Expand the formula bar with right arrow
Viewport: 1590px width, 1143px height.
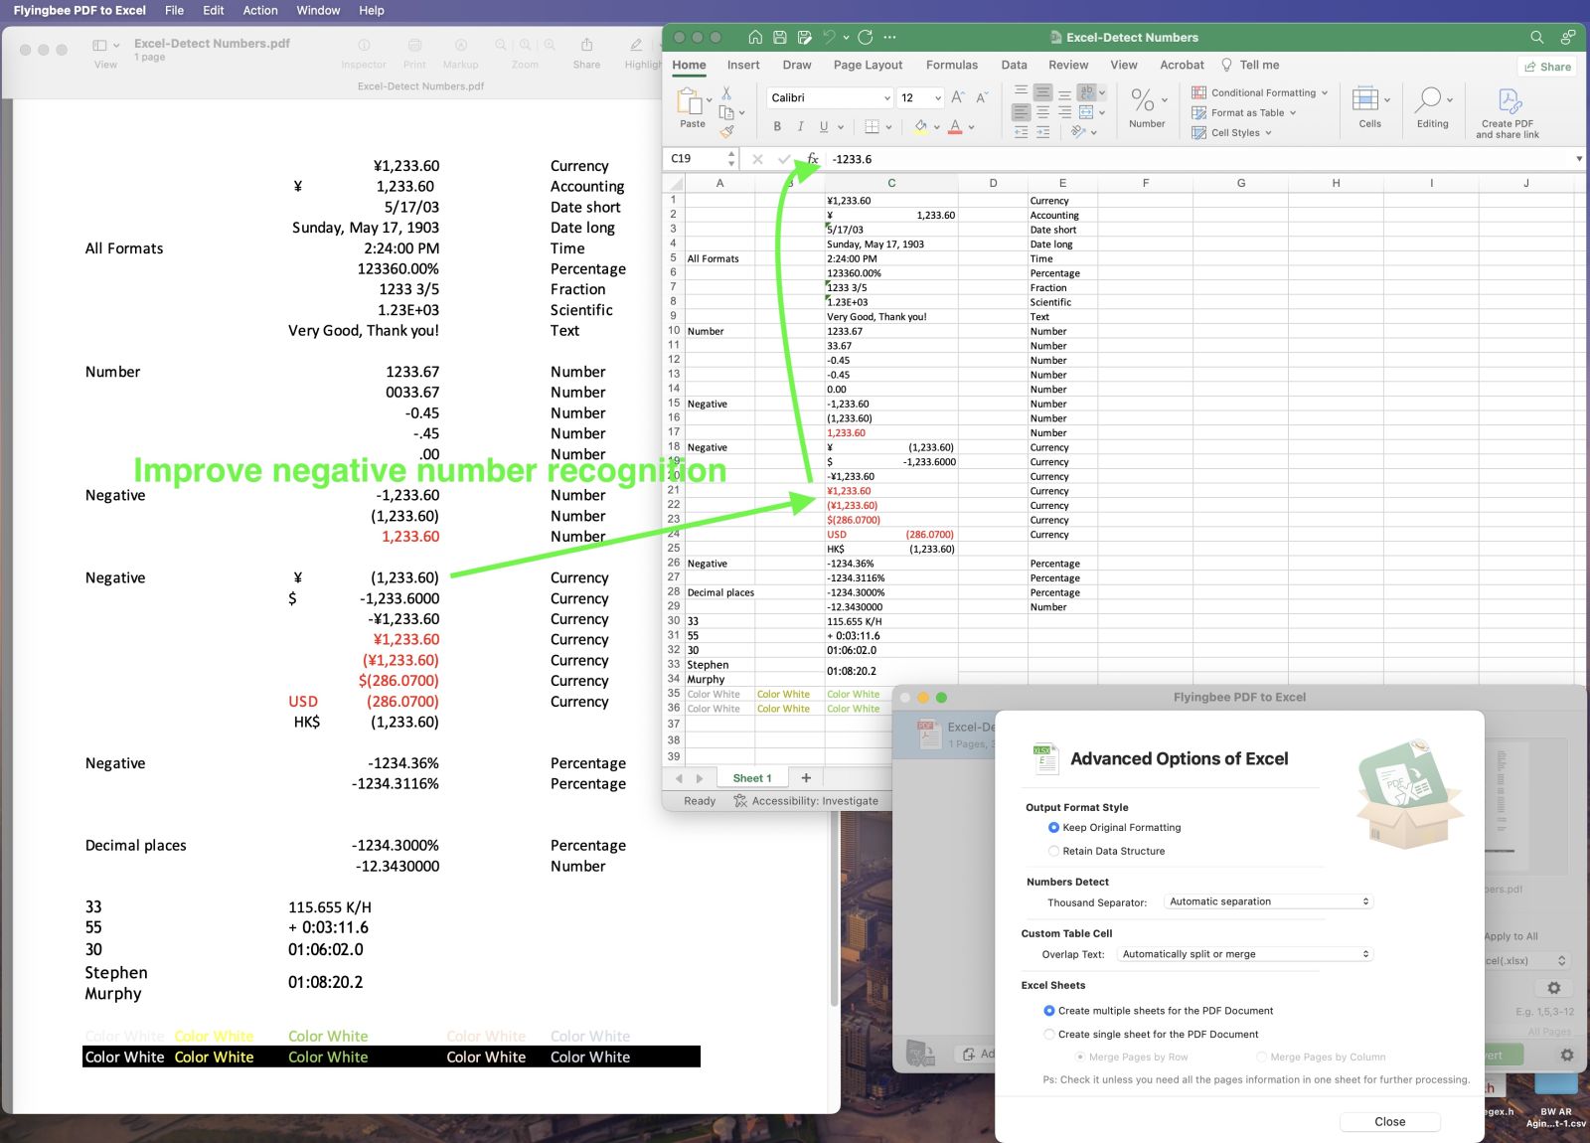pos(1579,159)
